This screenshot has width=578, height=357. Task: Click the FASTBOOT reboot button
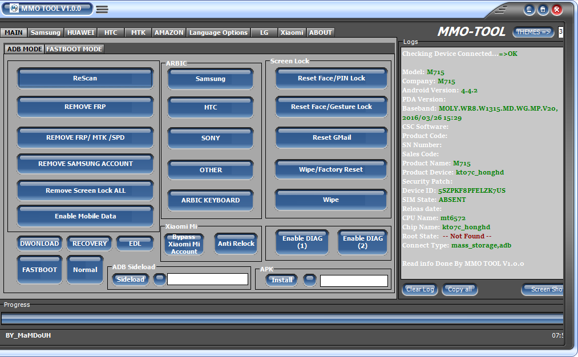point(39,270)
